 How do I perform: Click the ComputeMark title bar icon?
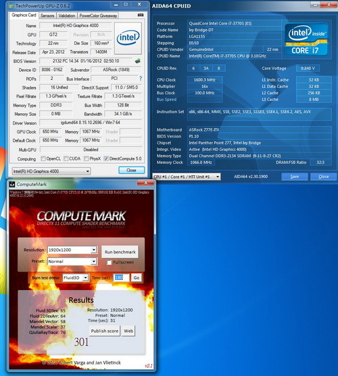coord(12,184)
